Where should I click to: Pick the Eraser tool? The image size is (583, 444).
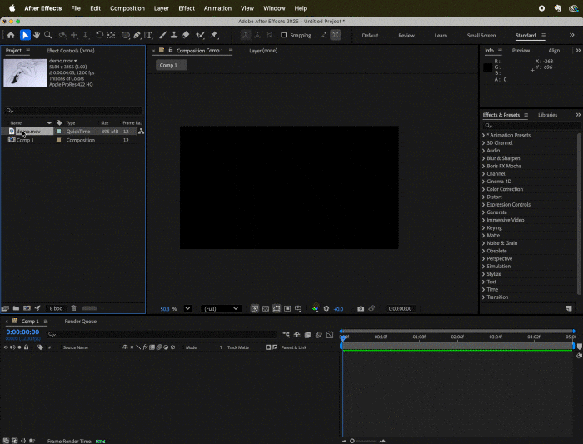tap(186, 35)
